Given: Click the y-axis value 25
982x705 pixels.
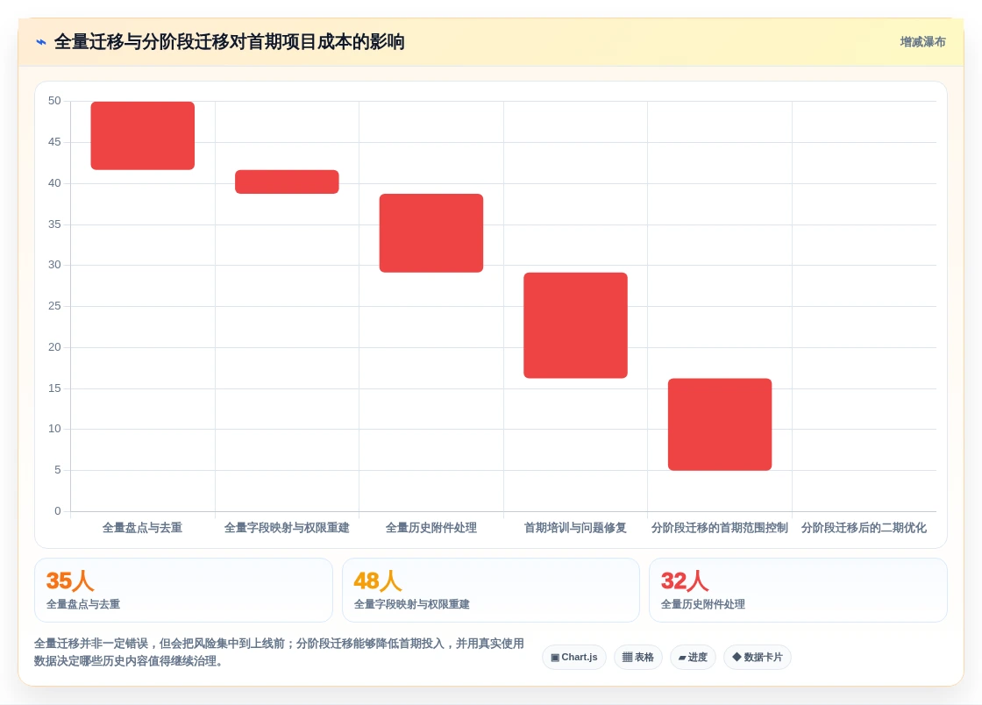Looking at the screenshot, I should (x=54, y=305).
